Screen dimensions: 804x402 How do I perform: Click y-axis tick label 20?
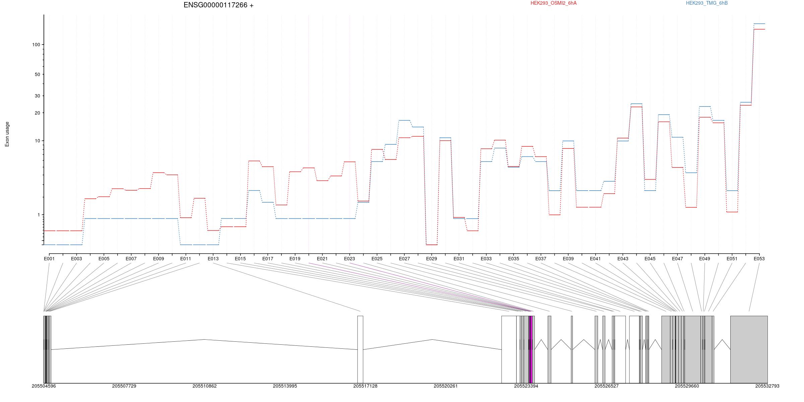[37, 113]
